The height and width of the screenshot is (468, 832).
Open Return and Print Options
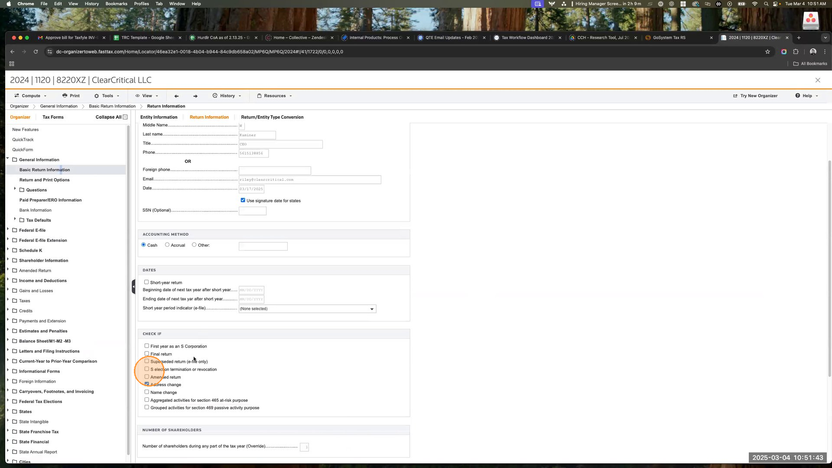(x=44, y=180)
